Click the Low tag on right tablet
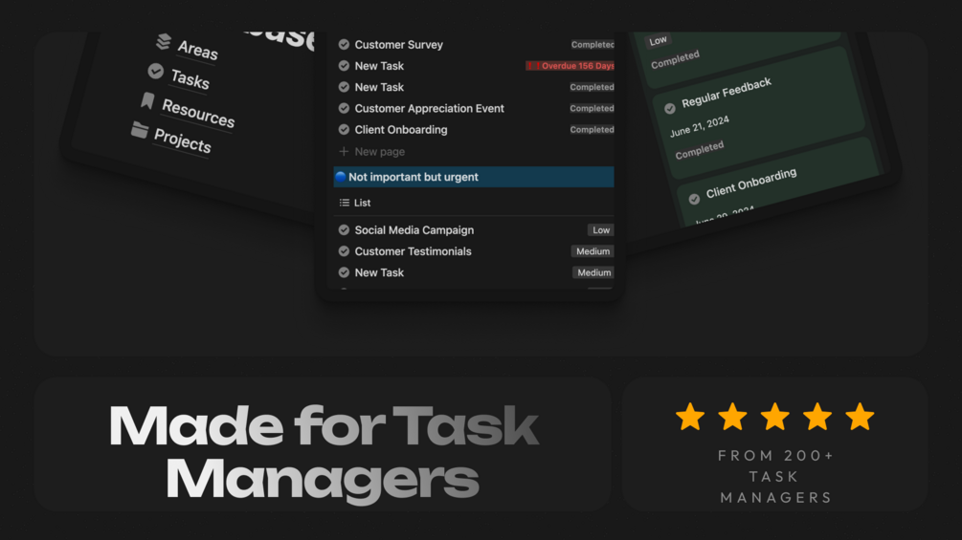Screen dimensions: 962x540 pyautogui.click(x=658, y=41)
